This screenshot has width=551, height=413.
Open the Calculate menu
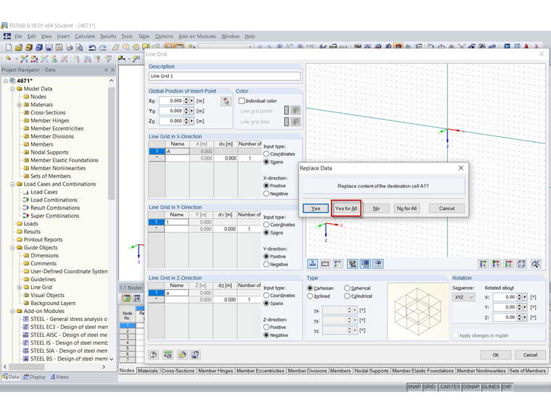click(x=85, y=36)
